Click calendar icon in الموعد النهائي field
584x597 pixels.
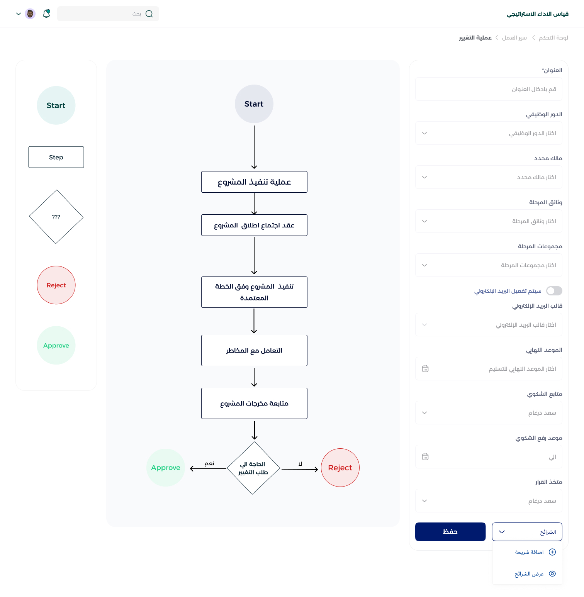point(425,369)
